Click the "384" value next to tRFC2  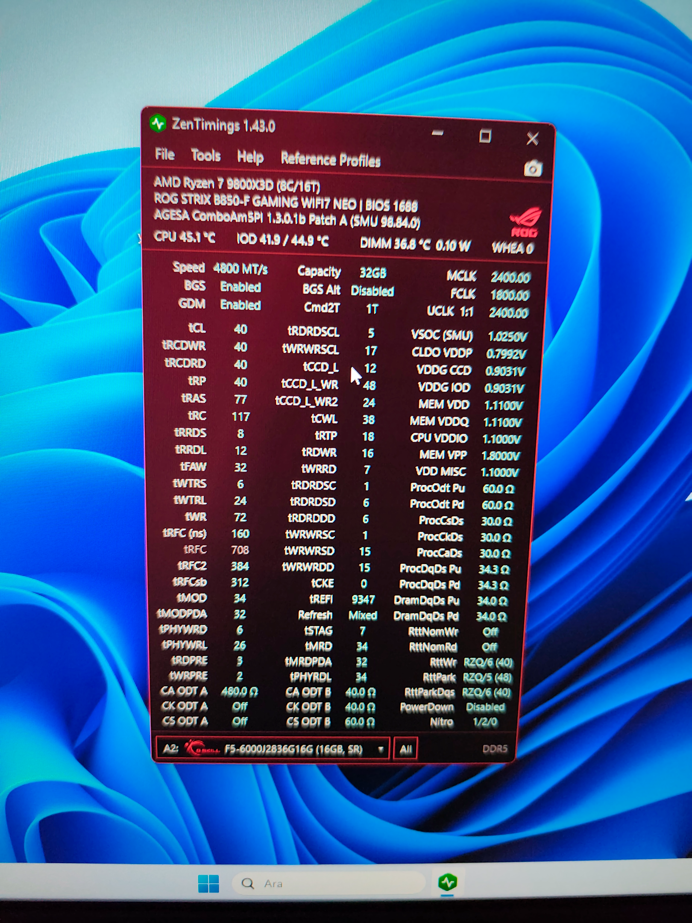(x=240, y=566)
